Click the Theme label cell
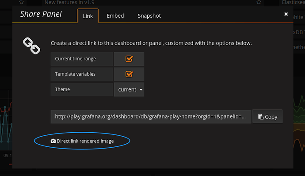The image size is (305, 176). [x=82, y=89]
